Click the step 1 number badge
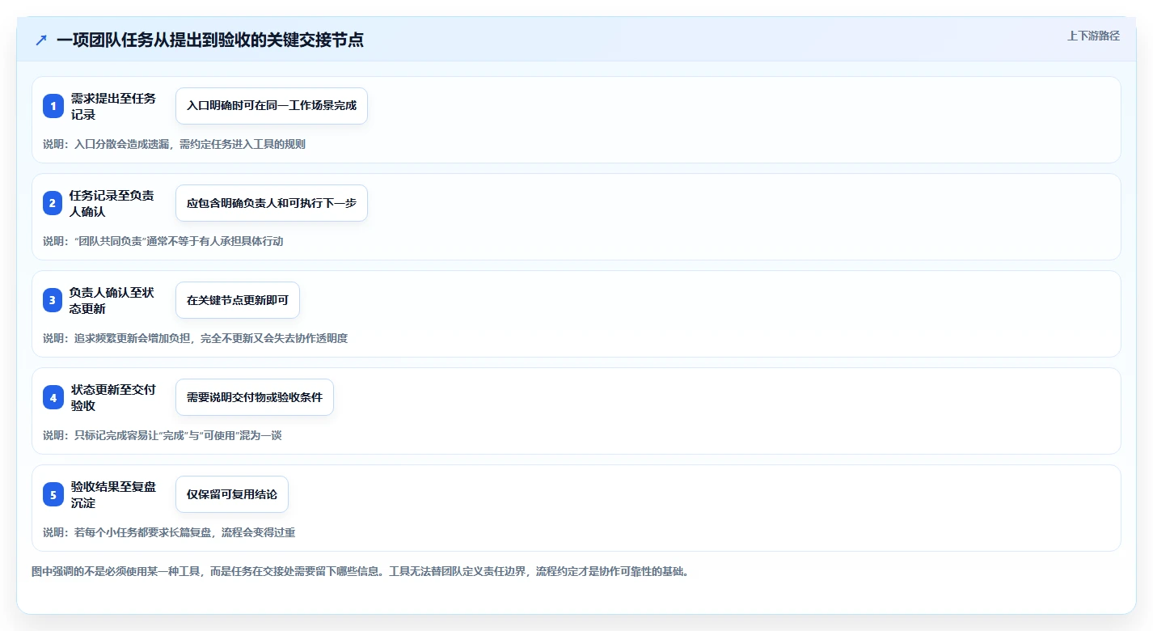The width and height of the screenshot is (1153, 631). (53, 106)
